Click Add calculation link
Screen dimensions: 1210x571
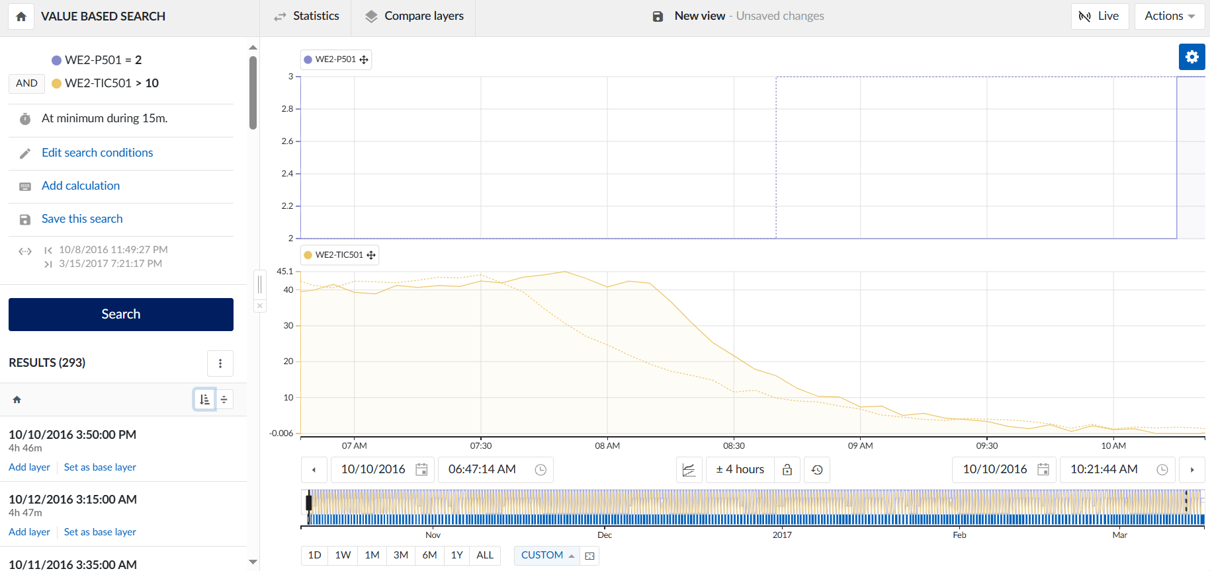[x=81, y=186]
